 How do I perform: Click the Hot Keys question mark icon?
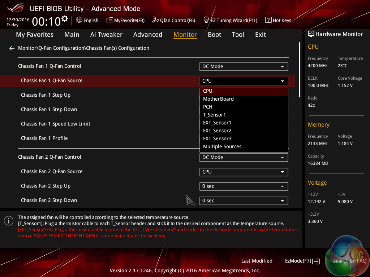(268, 20)
